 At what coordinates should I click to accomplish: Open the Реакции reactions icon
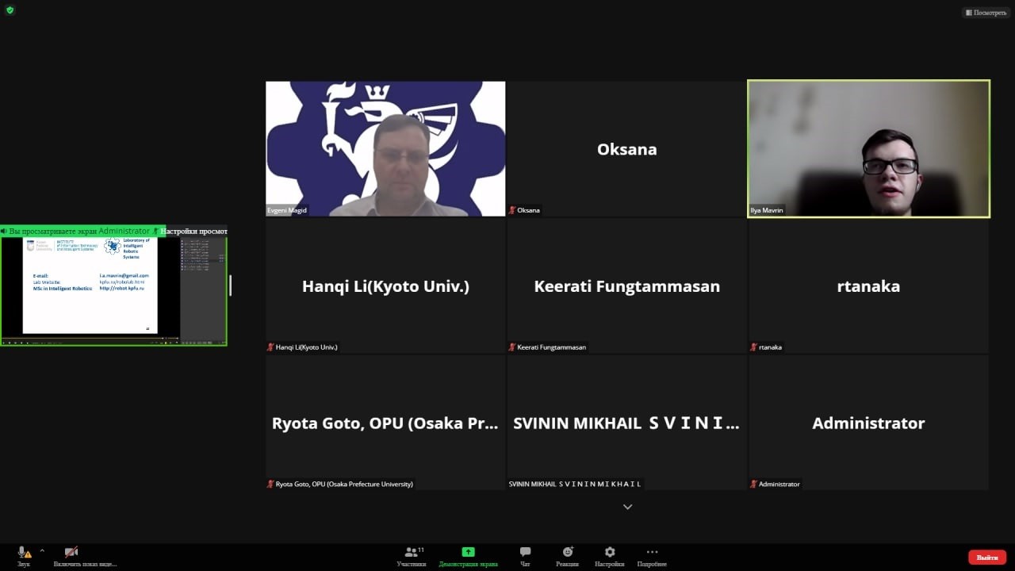click(567, 552)
